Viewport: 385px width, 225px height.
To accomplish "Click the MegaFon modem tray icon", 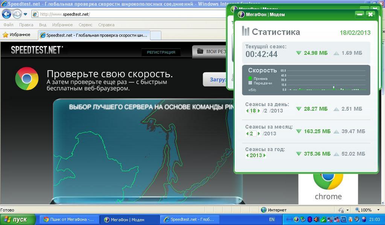I will (x=296, y=219).
